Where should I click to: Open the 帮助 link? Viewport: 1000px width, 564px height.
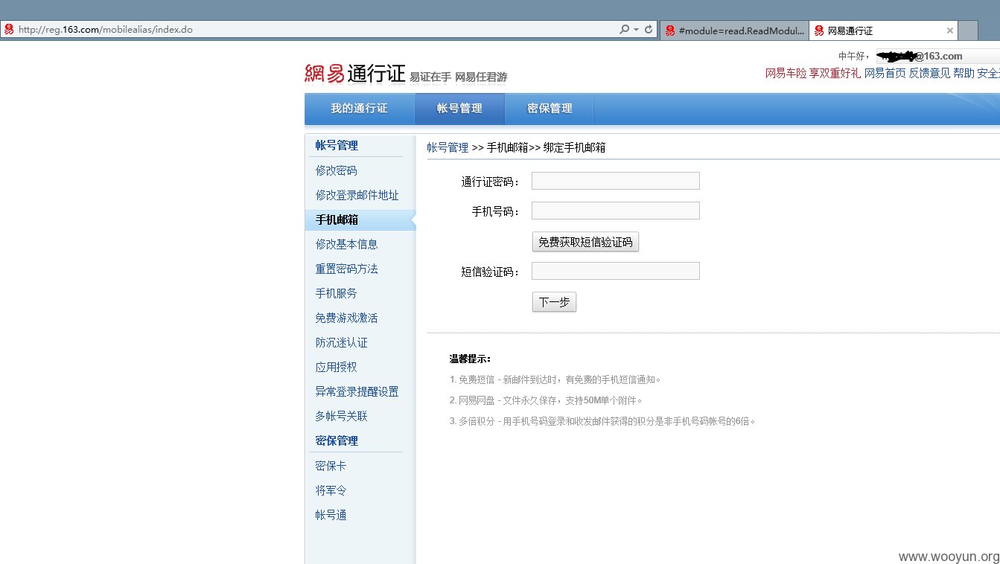964,73
